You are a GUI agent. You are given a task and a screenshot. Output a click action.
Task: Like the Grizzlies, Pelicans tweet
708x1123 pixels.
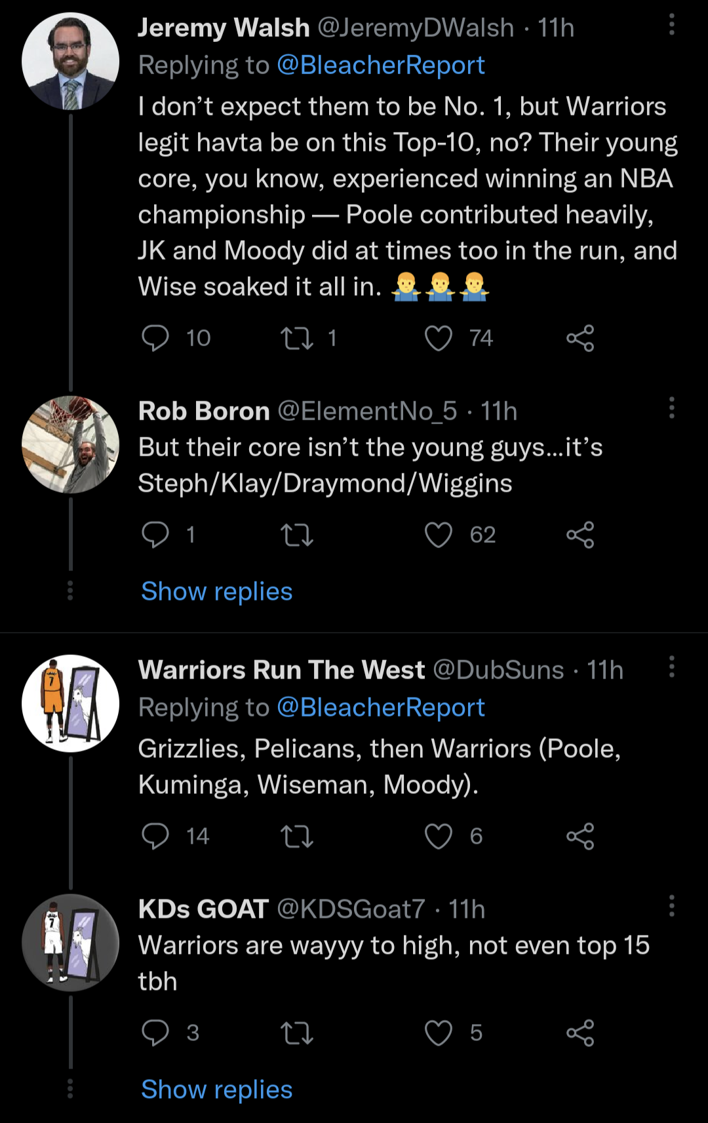pyautogui.click(x=439, y=837)
